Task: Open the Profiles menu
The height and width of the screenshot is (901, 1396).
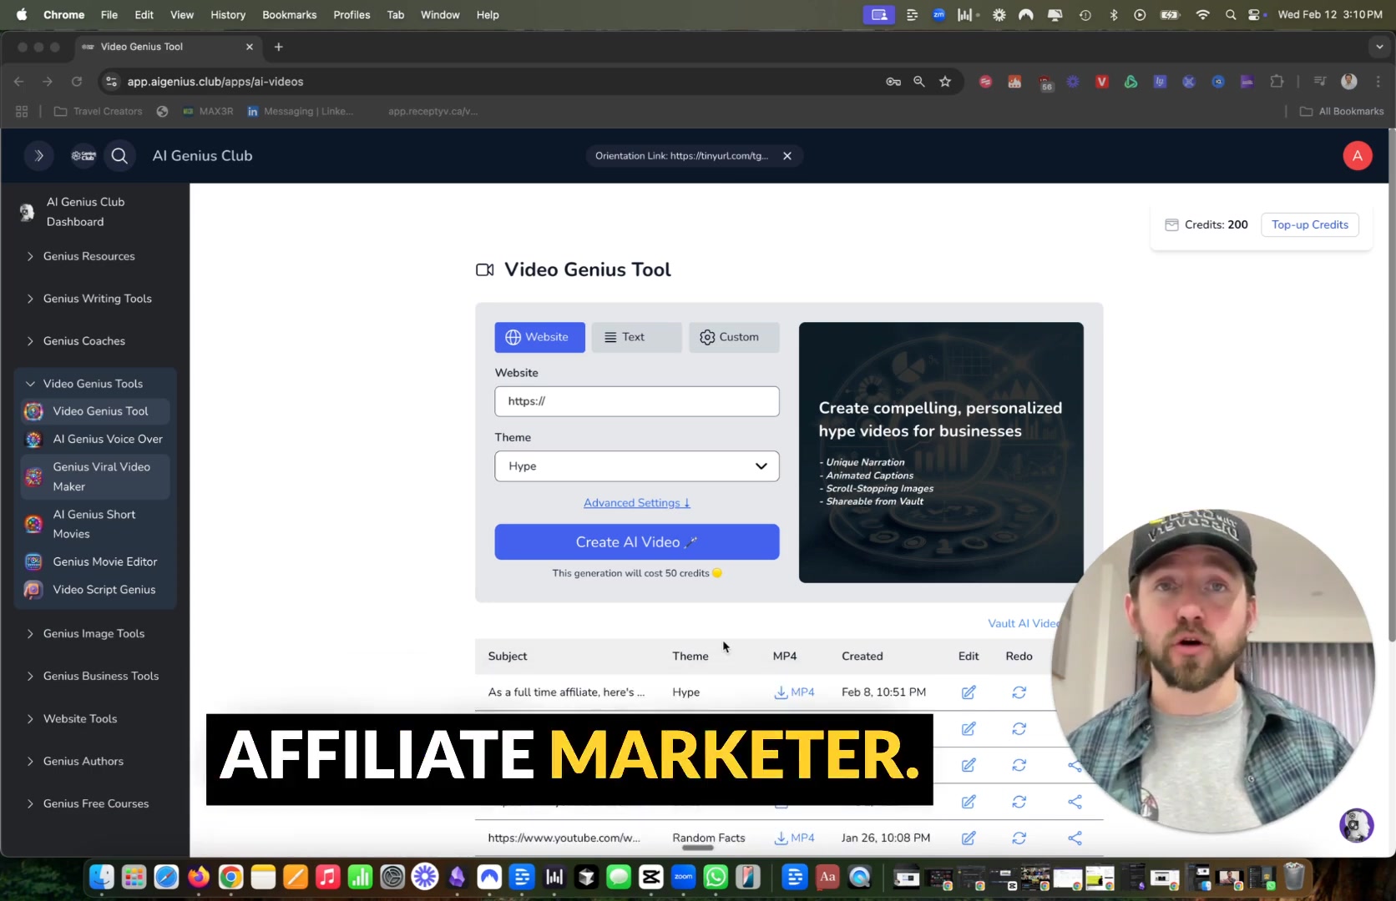Action: 352,15
